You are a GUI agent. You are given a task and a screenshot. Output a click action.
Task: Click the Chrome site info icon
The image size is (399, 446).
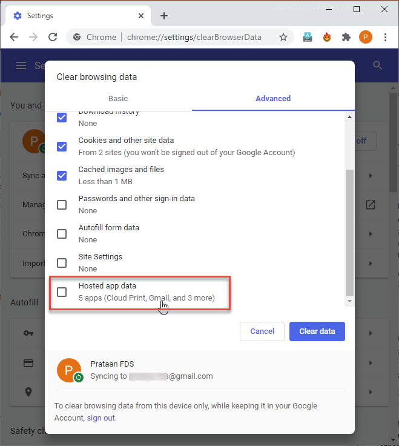point(77,37)
